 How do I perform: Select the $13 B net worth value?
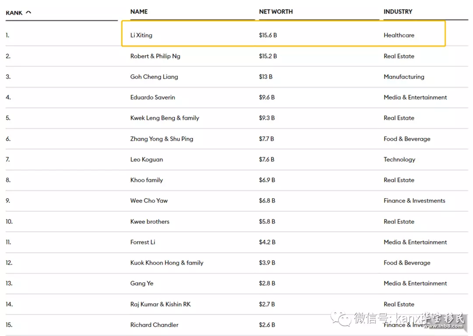click(x=265, y=77)
